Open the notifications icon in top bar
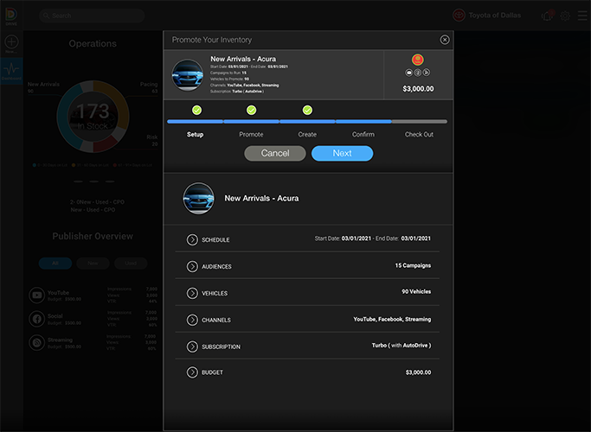Image resolution: width=591 pixels, height=432 pixels. [547, 16]
